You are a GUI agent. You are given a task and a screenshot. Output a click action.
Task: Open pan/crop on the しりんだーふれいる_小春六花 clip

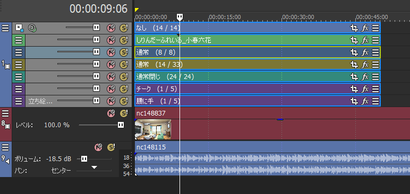(x=354, y=40)
